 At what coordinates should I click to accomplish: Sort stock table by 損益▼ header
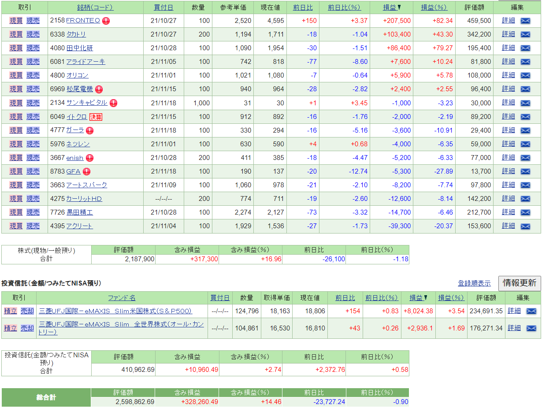pos(392,7)
